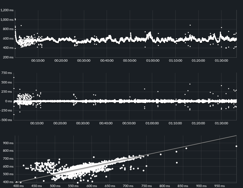Click 800 ms label on the 1,200 ms chart's axis
The image size is (243, 188).
coord(8,29)
